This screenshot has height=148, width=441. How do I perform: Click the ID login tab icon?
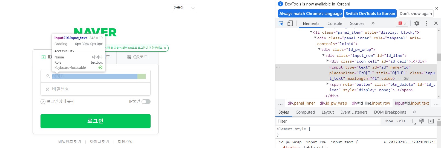(43, 57)
